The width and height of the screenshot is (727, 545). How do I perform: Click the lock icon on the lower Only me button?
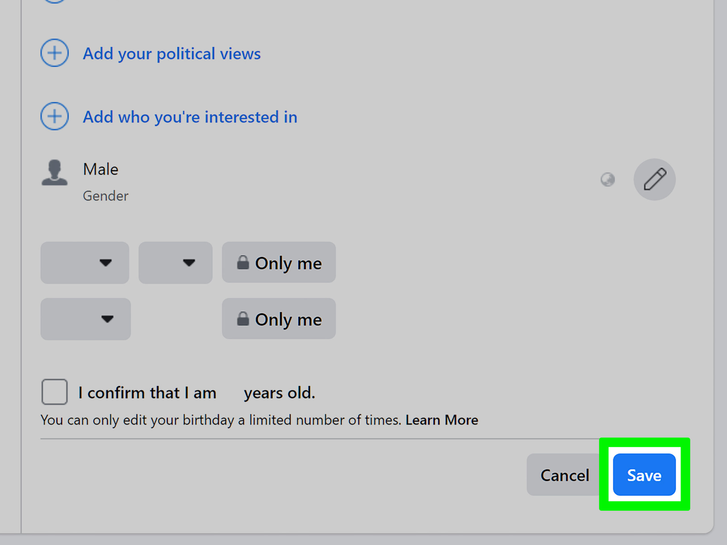tap(243, 319)
